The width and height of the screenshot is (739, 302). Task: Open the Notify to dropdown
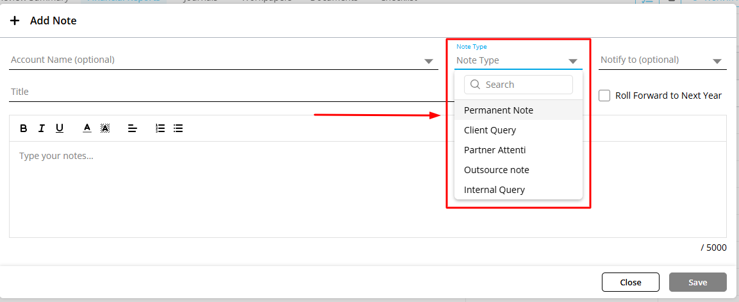(717, 61)
